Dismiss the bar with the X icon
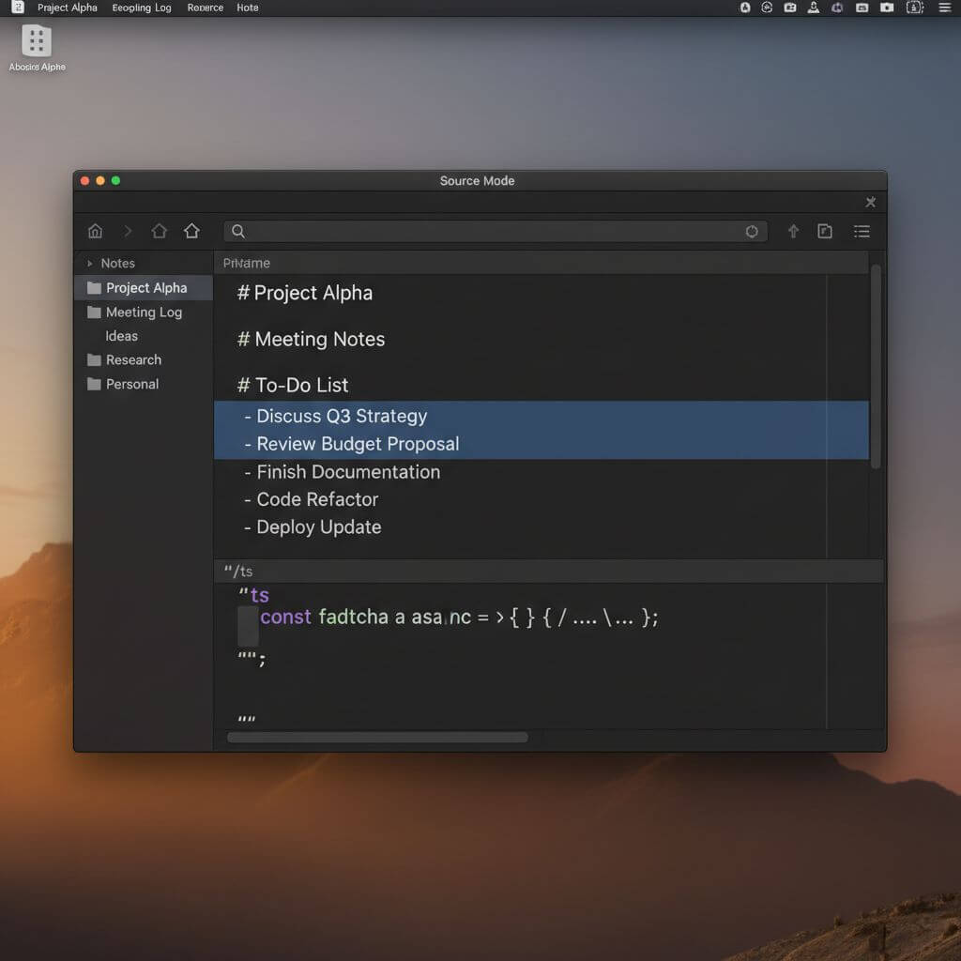 [870, 203]
